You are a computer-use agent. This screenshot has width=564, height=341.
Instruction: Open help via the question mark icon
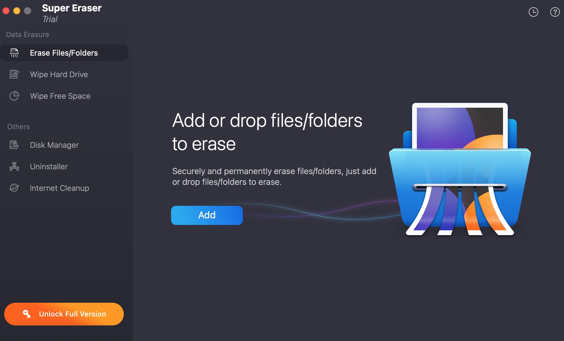coord(555,12)
